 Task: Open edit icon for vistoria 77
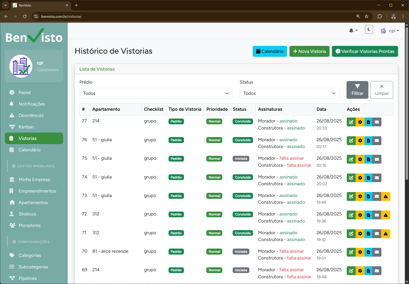click(351, 122)
